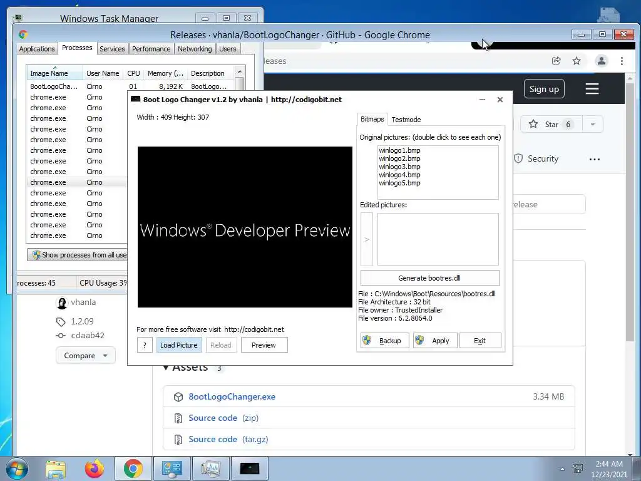Open Task Manager Performance tab
Screen dimensions: 641x481
(151, 49)
